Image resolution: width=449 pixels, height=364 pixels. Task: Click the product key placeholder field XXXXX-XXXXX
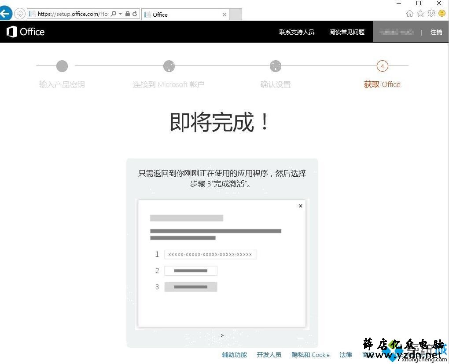[x=210, y=254]
